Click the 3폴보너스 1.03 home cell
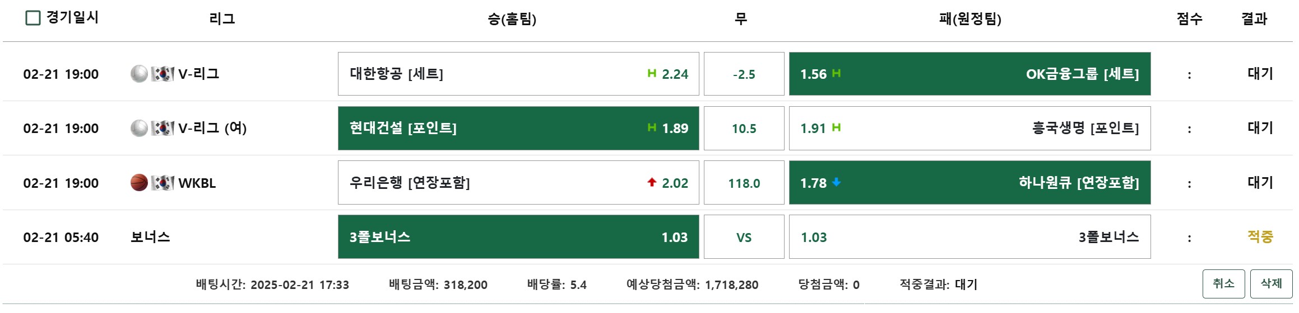 518,237
